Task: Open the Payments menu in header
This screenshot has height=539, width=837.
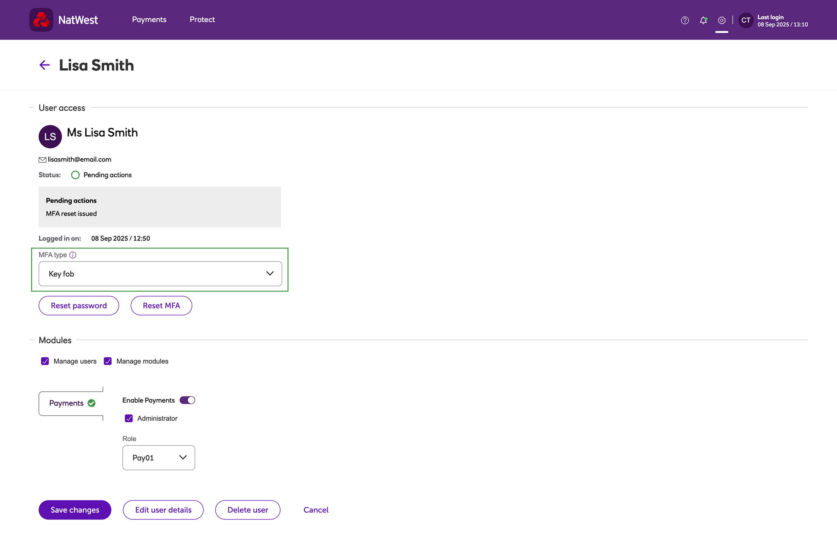Action: point(149,20)
